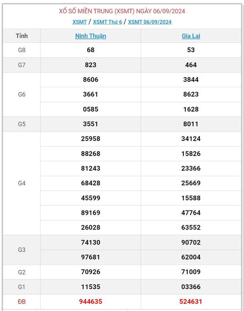
Task: Click Gia Lai G7 result 464
Action: (x=191, y=65)
